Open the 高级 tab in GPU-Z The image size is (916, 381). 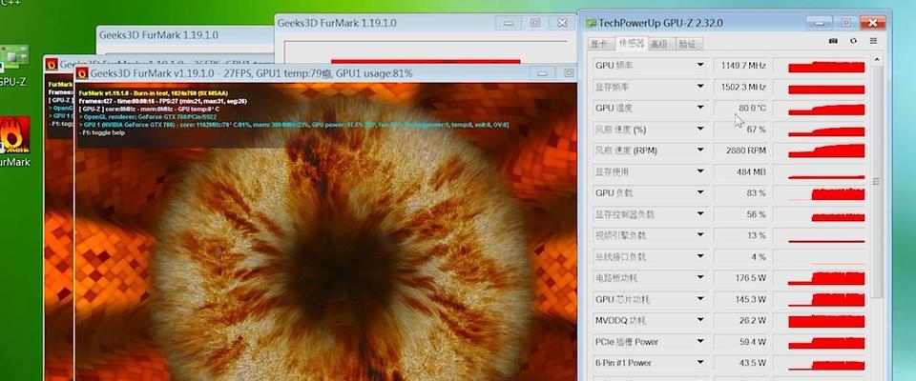659,44
